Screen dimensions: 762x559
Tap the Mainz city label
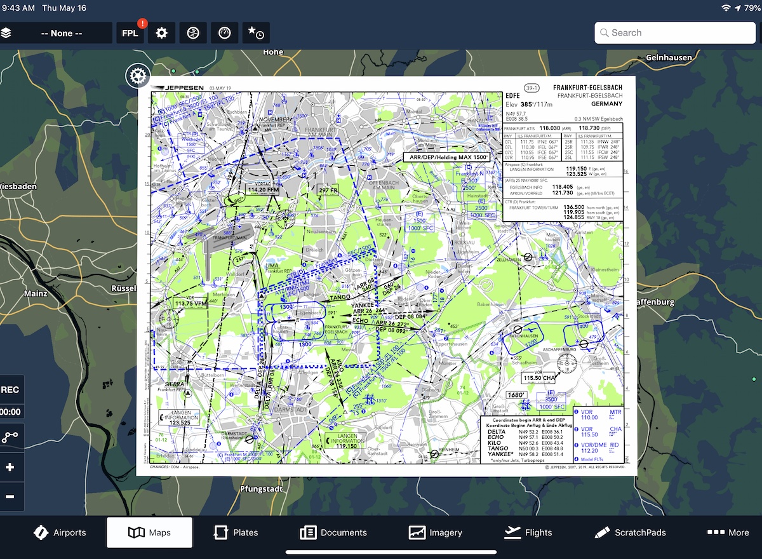tap(35, 293)
